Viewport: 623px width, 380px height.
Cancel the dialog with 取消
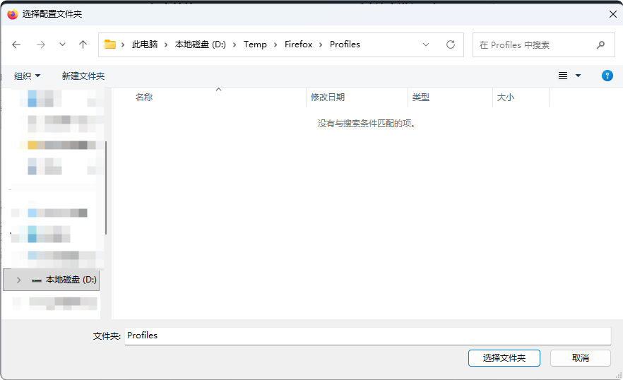(580, 358)
